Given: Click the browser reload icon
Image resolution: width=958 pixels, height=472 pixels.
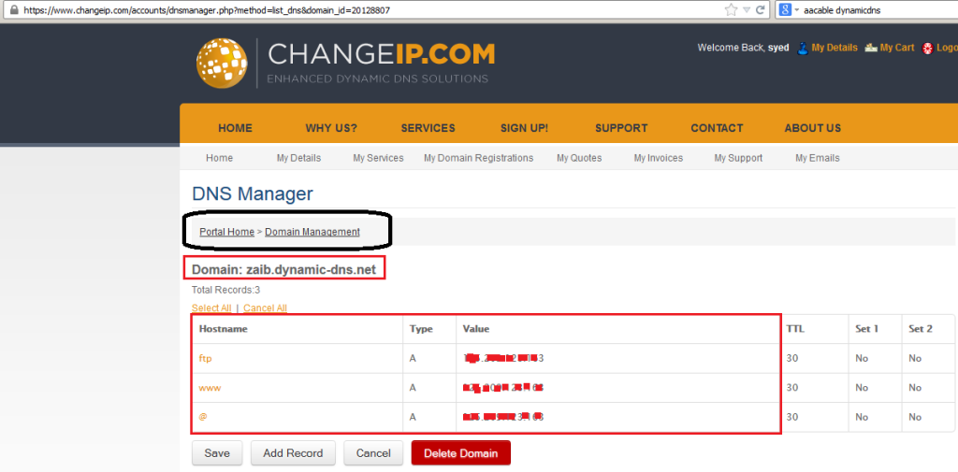Looking at the screenshot, I should click(762, 9).
